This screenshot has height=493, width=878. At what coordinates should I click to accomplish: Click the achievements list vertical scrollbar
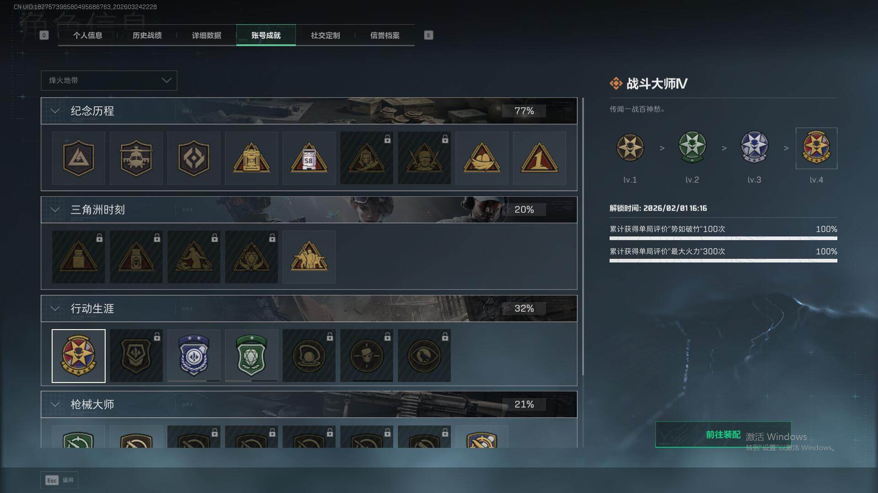click(x=583, y=236)
